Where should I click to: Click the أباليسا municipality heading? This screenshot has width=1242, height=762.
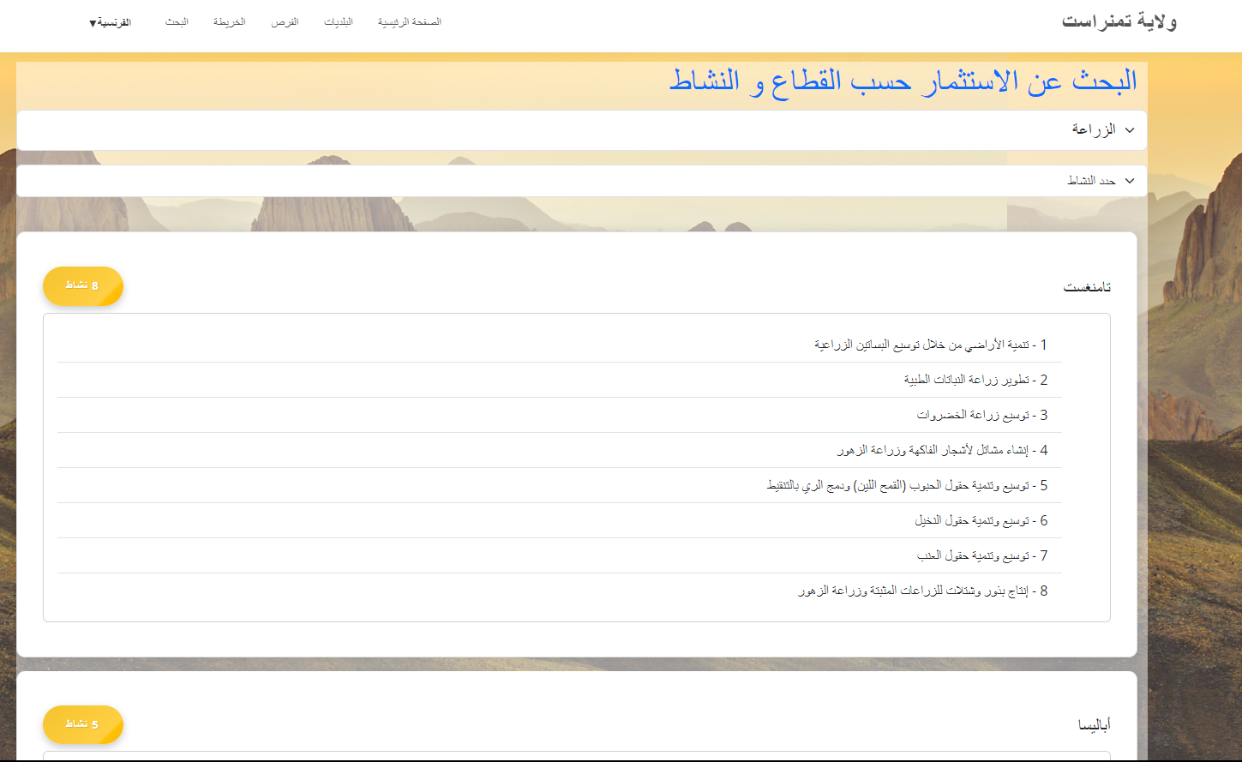click(x=1094, y=726)
